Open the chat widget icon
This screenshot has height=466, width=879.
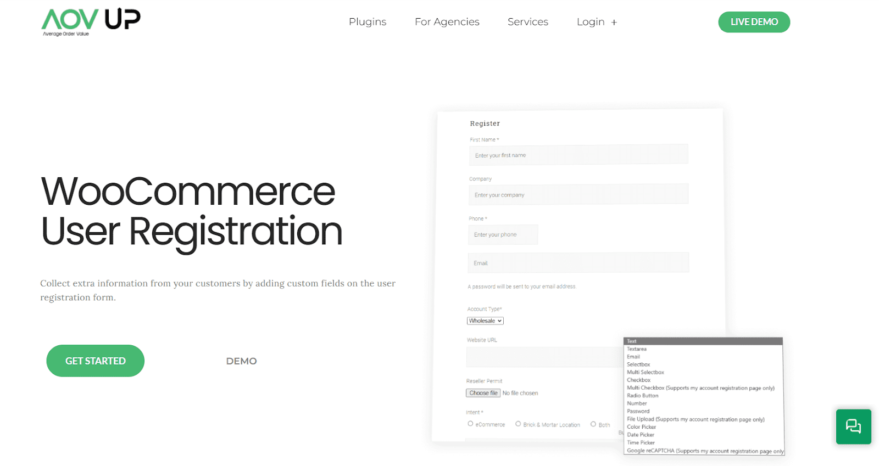point(853,426)
